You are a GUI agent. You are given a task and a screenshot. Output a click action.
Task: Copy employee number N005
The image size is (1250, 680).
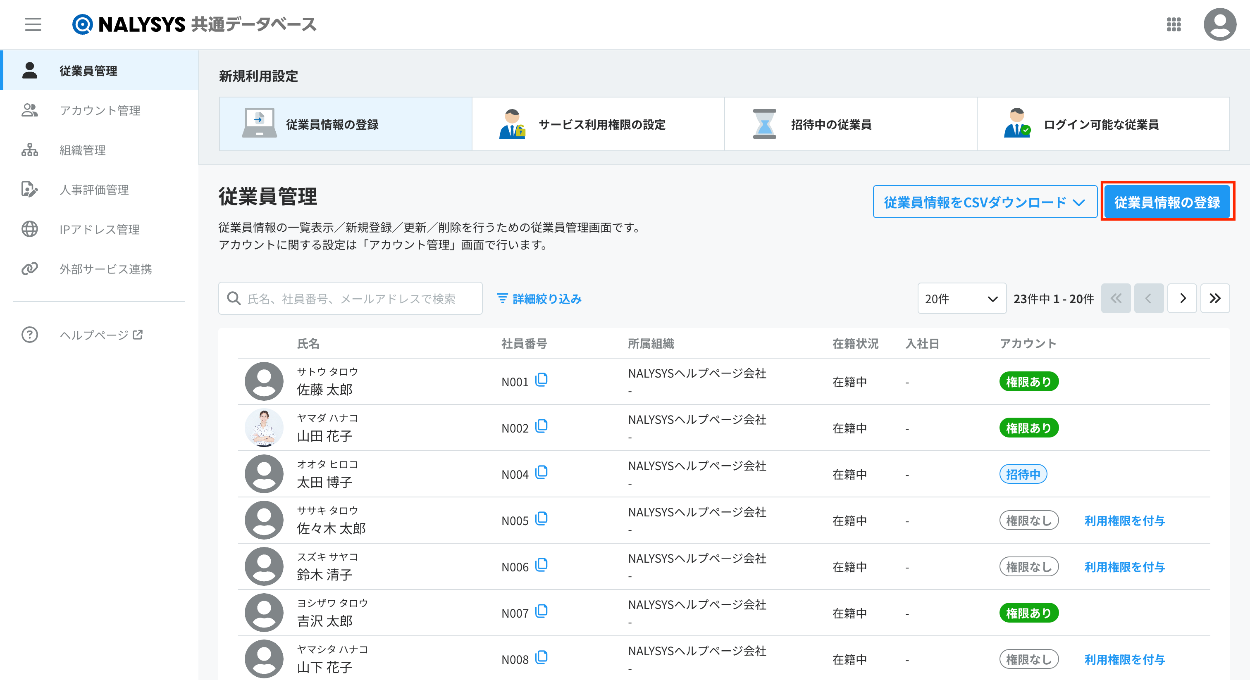click(542, 519)
